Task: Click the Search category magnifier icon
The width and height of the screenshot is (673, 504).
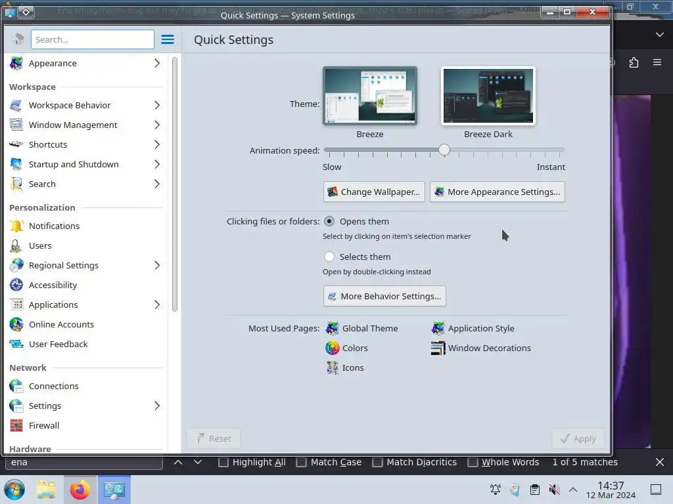Action: coord(16,184)
